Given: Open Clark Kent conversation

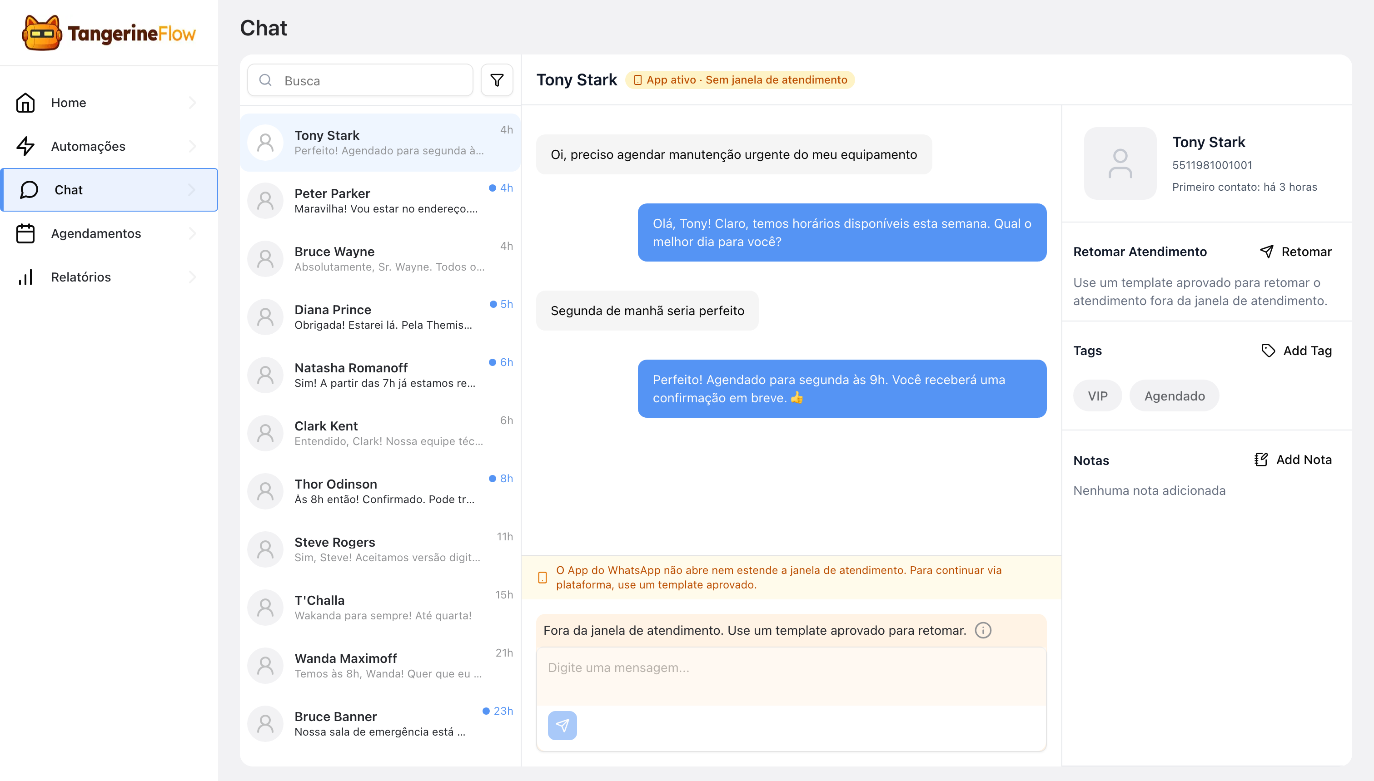Looking at the screenshot, I should click(381, 433).
